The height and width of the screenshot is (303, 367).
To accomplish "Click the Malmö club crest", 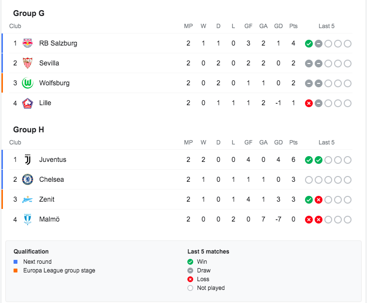I will pos(28,219).
